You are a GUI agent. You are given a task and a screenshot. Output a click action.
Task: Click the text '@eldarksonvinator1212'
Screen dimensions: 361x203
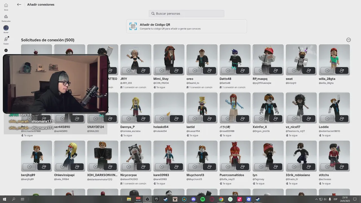100,179
